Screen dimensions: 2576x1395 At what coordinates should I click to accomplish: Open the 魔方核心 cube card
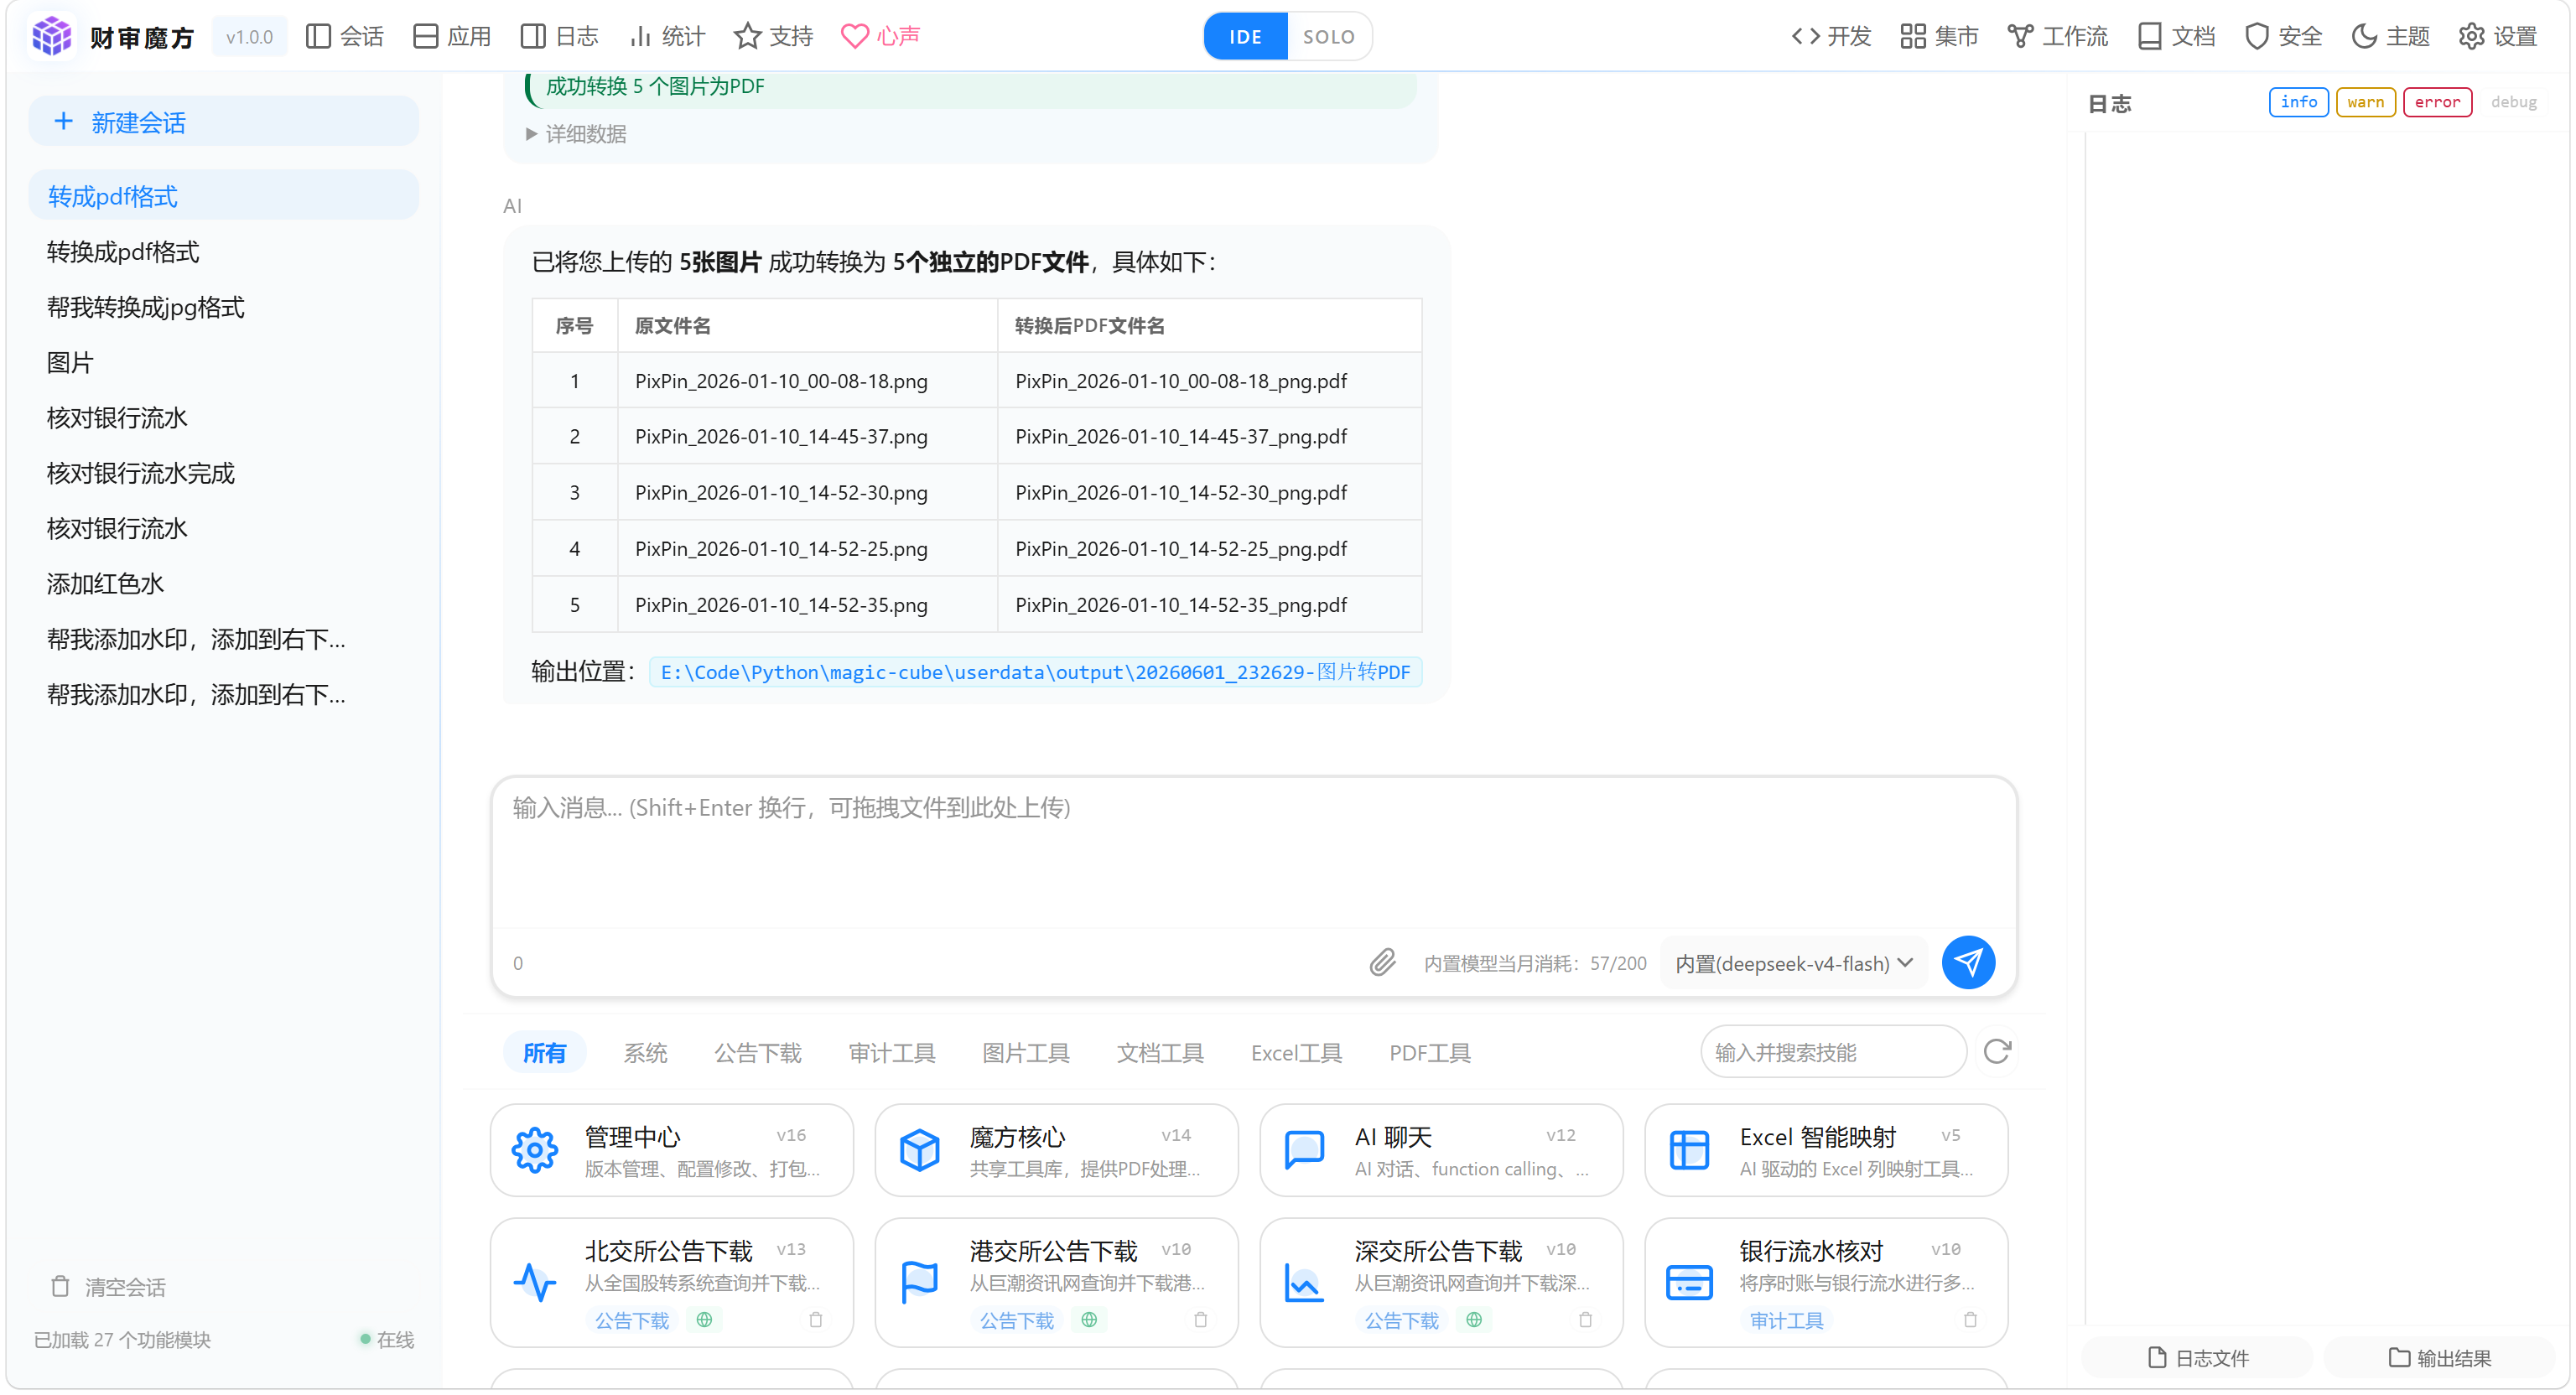tap(1056, 1151)
